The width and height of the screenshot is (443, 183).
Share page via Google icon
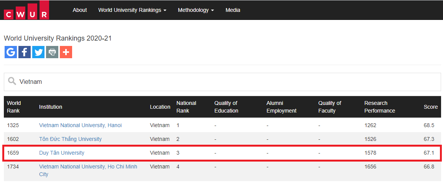pos(11,52)
